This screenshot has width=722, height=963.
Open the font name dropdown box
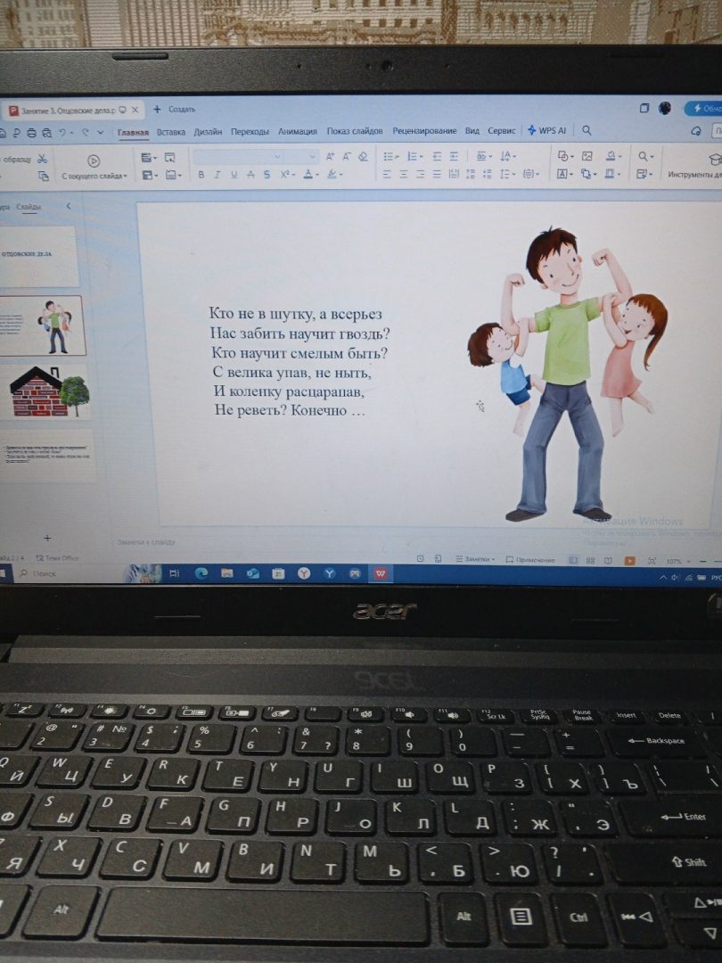(x=242, y=156)
